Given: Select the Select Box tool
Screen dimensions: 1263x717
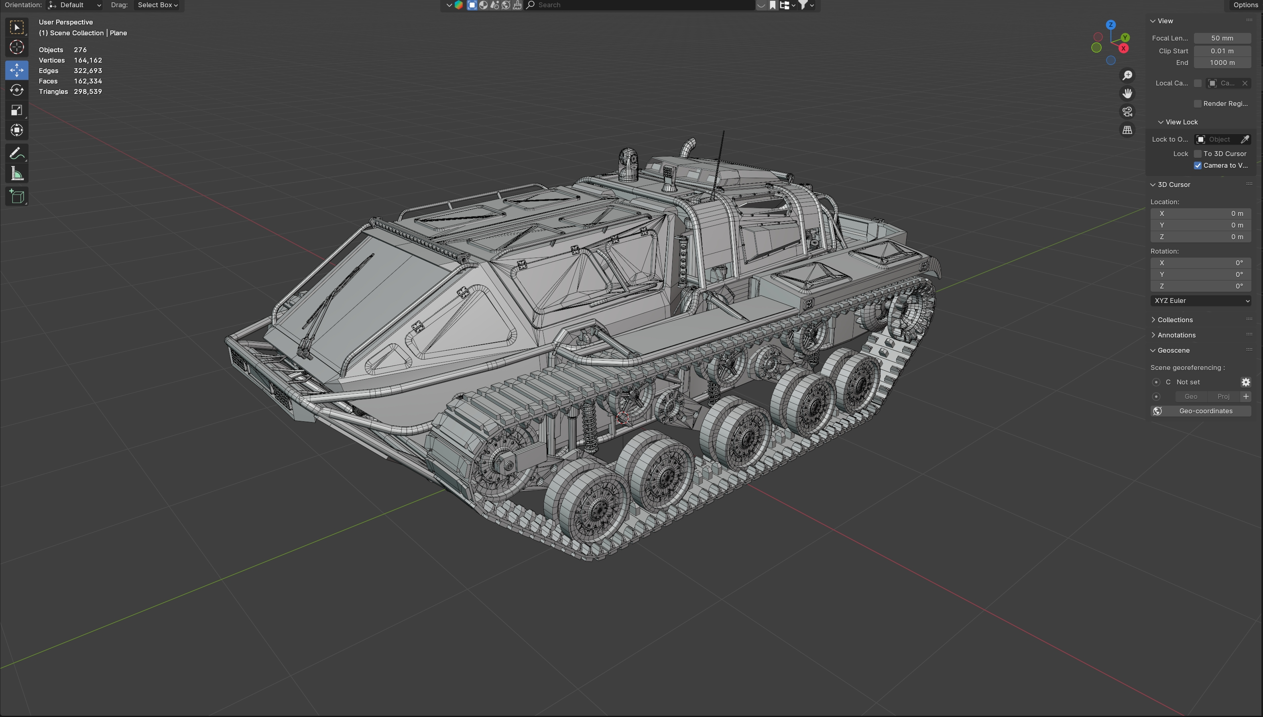Looking at the screenshot, I should (x=17, y=28).
